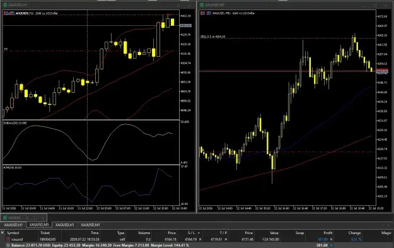Click the Balance and Equity summary line

pyautogui.click(x=100, y=245)
